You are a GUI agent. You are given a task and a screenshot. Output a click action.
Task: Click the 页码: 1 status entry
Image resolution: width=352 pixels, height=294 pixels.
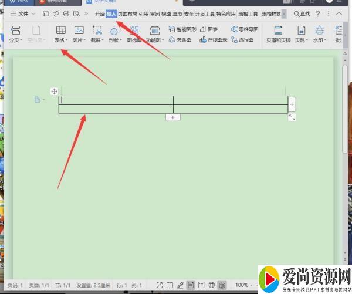(15, 285)
